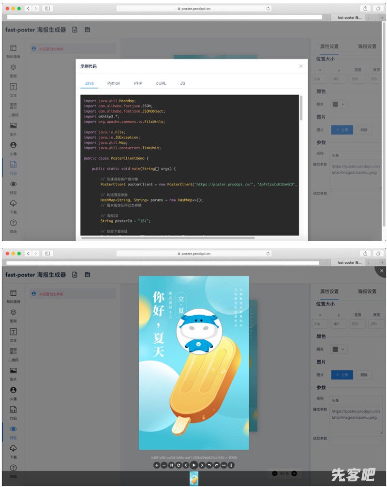Switch to the Python code tab
This screenshot has width=387, height=487.
(x=114, y=83)
